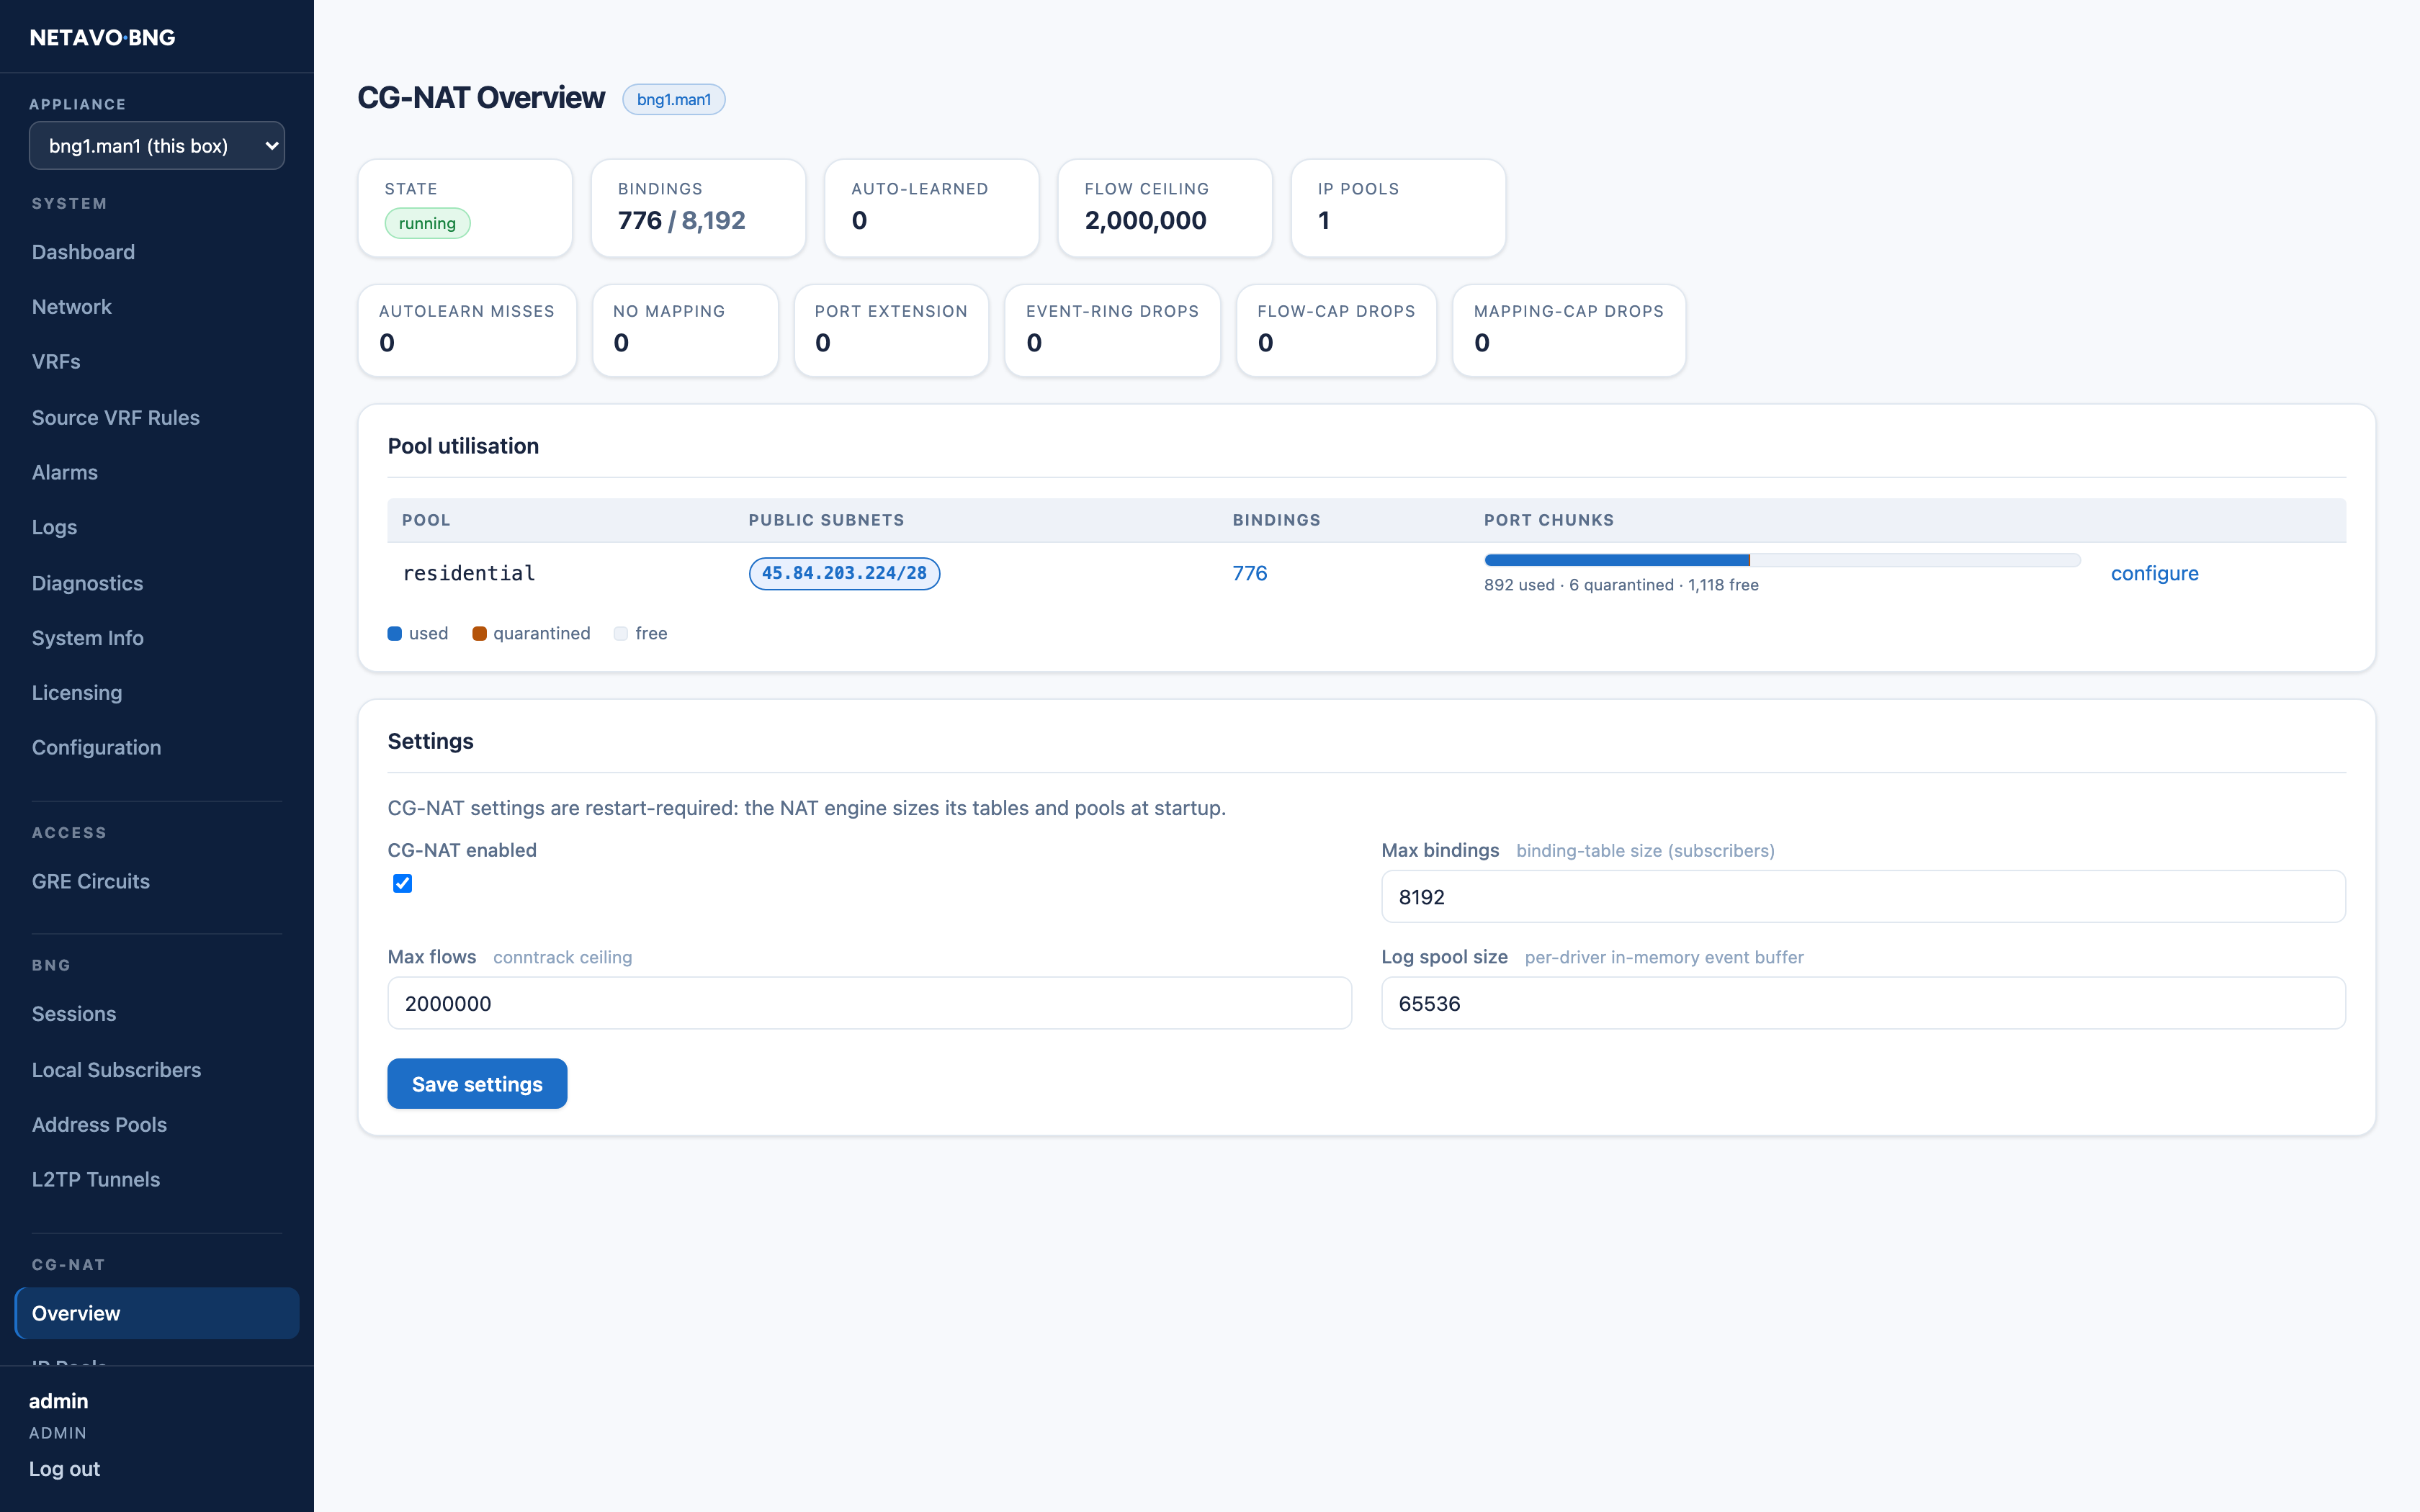Click the bng1.man1 header badge

pos(674,99)
